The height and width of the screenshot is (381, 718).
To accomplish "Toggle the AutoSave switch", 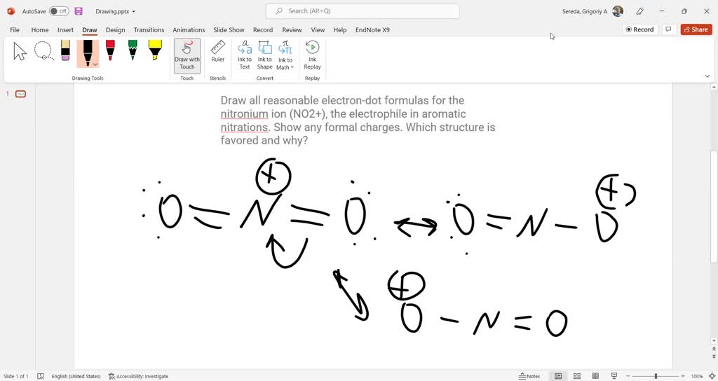I will click(x=59, y=11).
